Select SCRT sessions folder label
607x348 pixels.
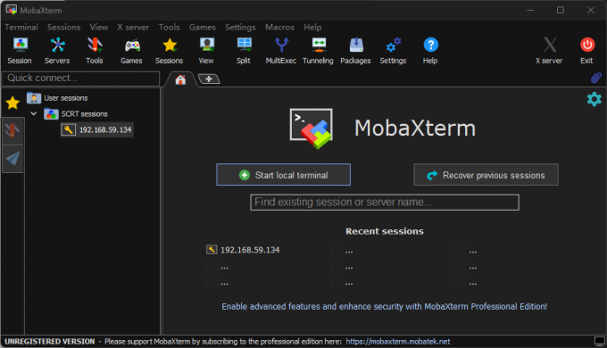(85, 114)
